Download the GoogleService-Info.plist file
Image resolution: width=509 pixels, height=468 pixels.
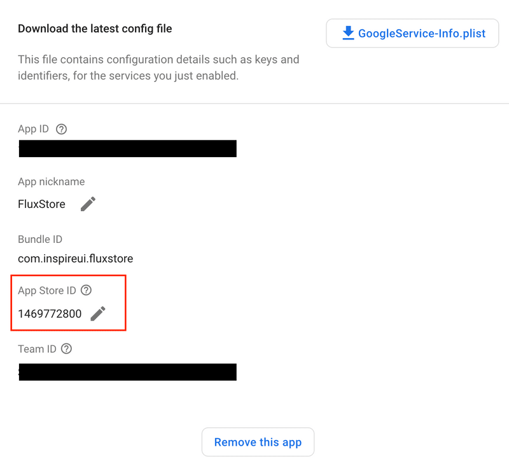click(x=412, y=33)
